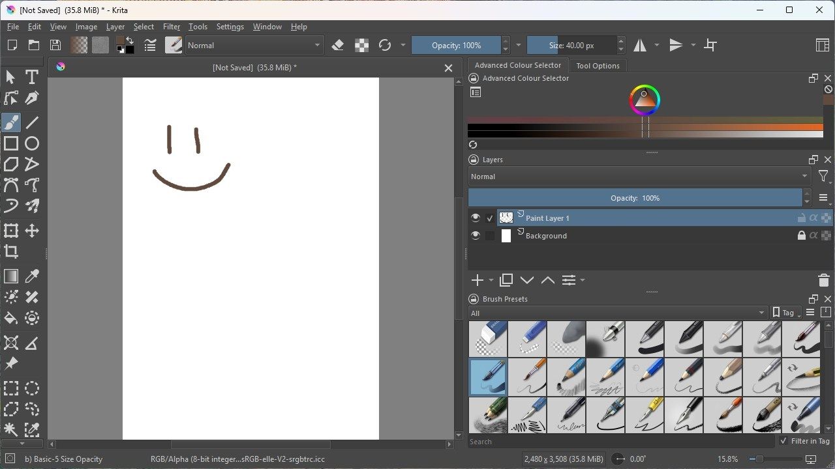Screen dimensions: 835x469
Task: Select the Text tool in toolbox
Action: coord(31,77)
